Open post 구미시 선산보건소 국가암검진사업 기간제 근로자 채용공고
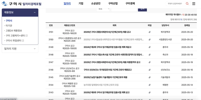This screenshot has width=201, height=100. (108, 70)
